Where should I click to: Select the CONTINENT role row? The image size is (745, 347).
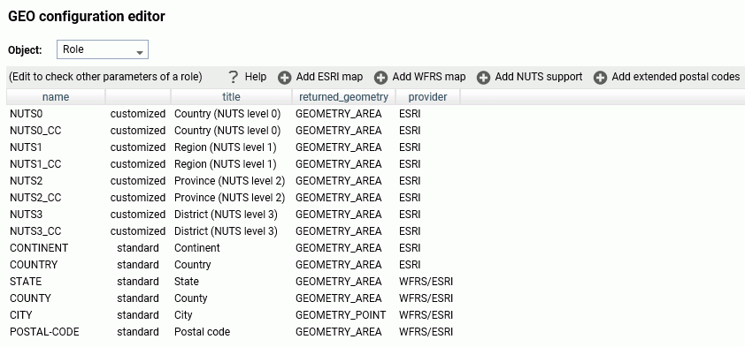click(x=375, y=248)
